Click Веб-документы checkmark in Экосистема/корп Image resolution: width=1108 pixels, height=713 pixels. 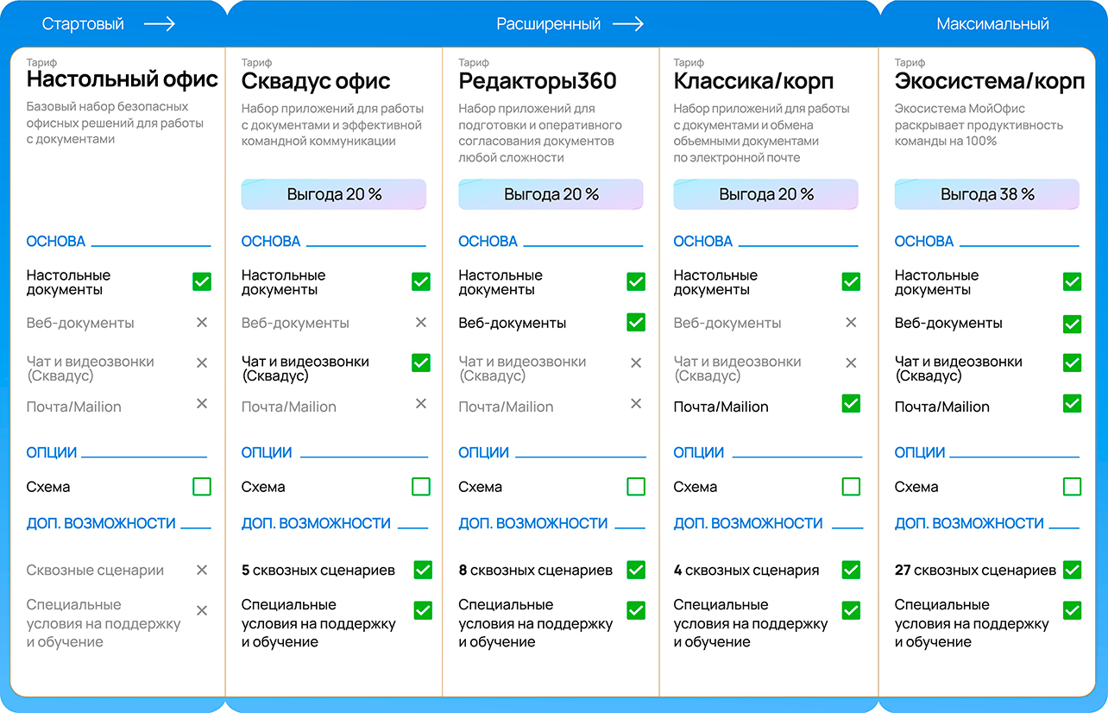click(1072, 325)
